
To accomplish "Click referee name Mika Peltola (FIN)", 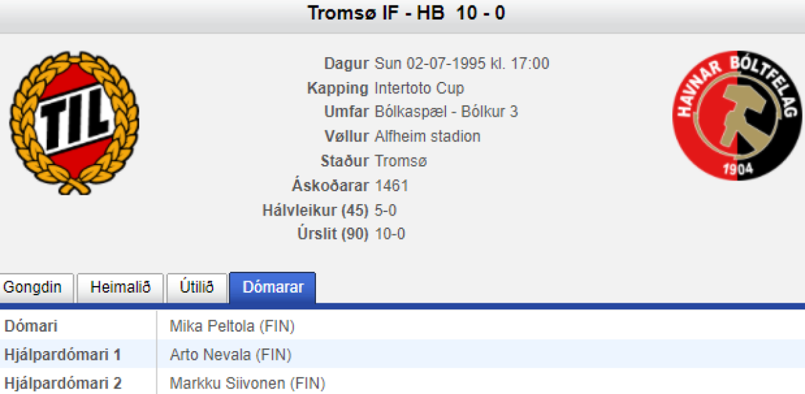I will 232,327.
